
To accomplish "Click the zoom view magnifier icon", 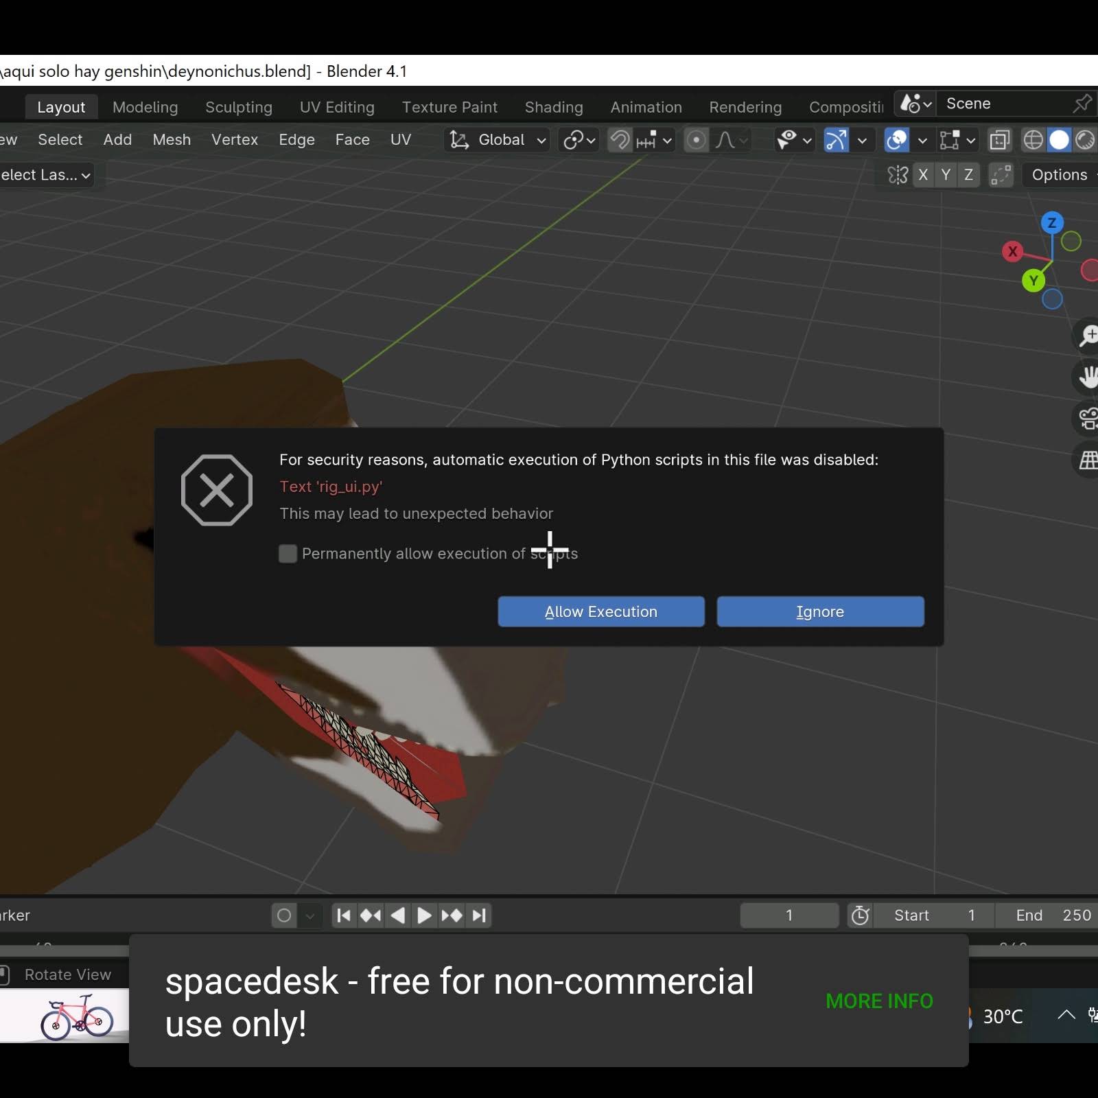I will click(x=1088, y=336).
